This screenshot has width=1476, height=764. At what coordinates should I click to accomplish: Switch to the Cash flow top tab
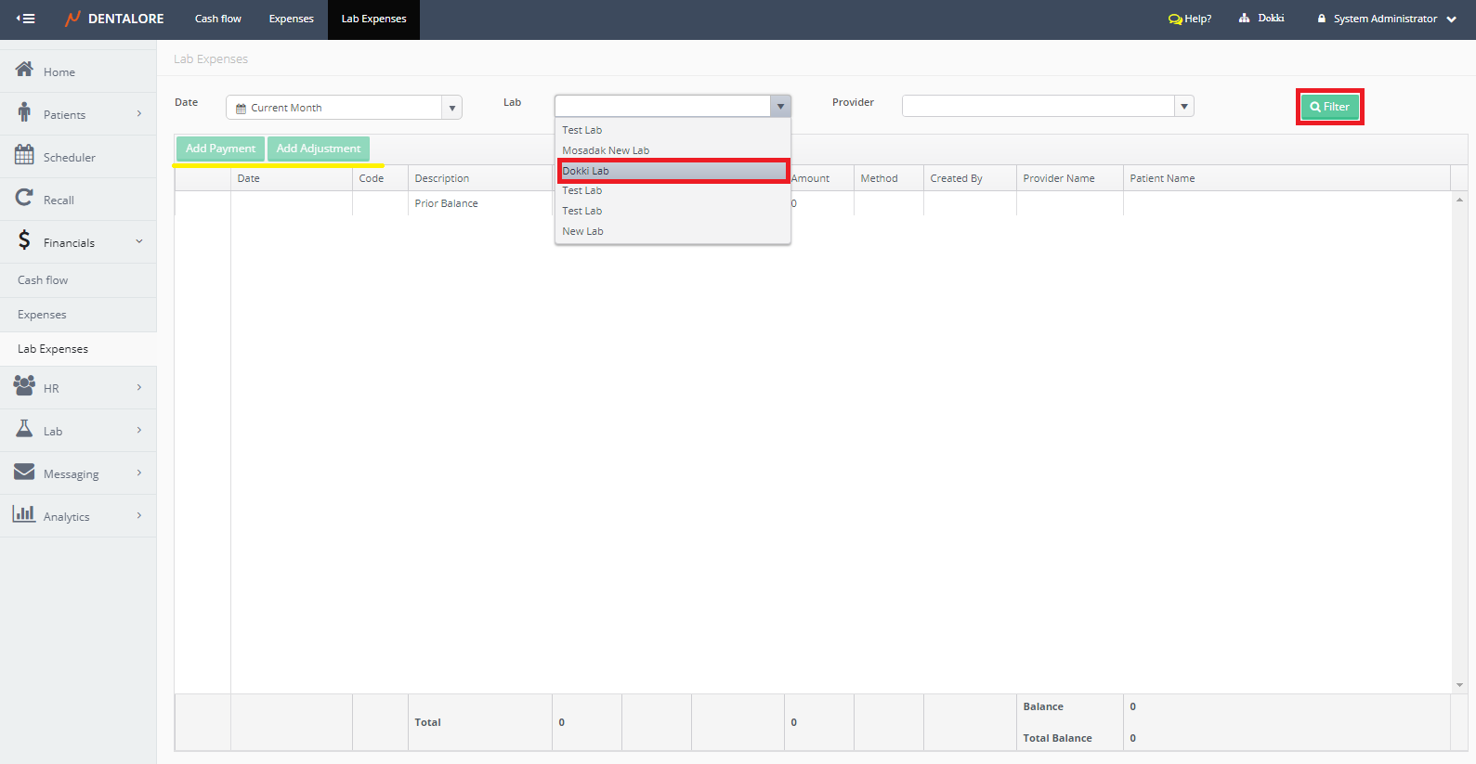217,19
